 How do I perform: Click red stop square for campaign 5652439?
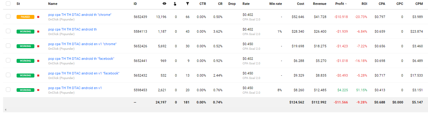38,17
